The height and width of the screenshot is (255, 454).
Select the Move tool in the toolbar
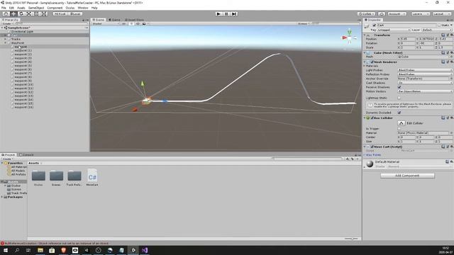[13, 13]
